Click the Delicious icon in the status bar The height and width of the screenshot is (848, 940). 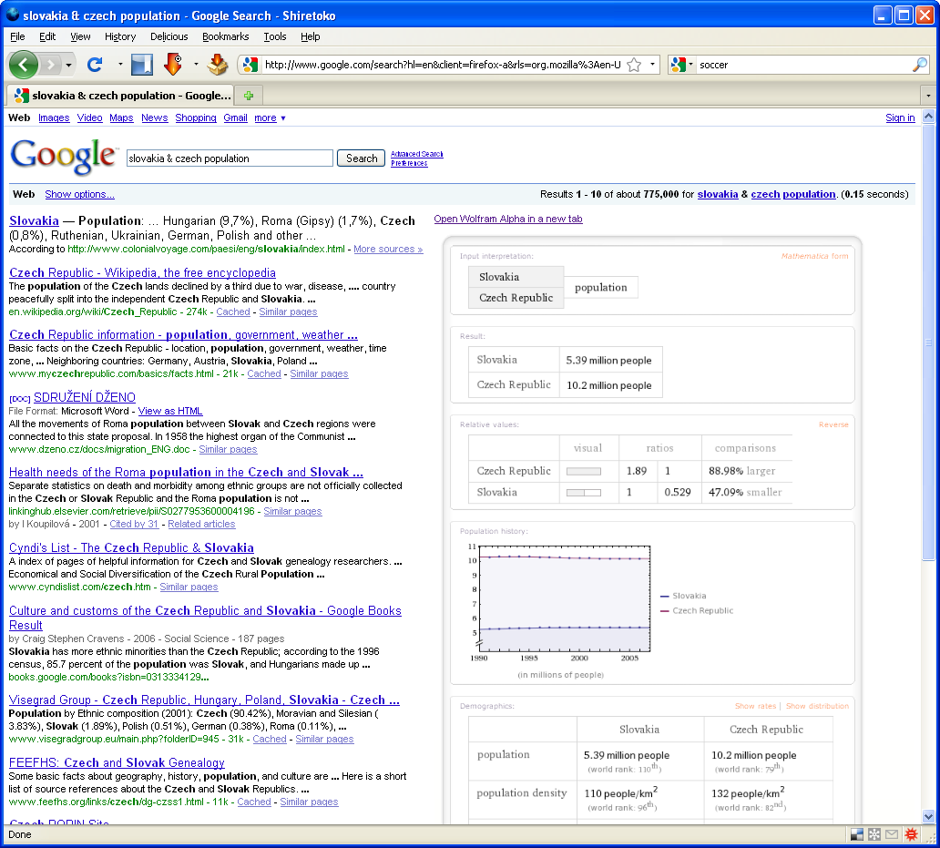[856, 834]
